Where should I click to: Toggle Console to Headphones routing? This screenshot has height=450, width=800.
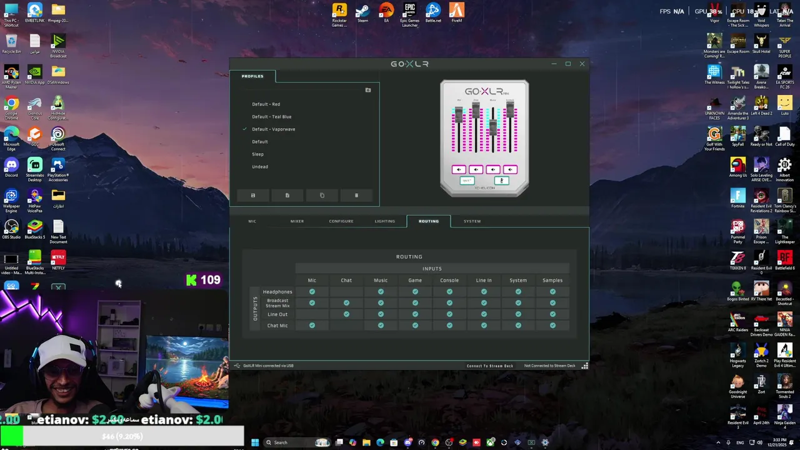(449, 292)
